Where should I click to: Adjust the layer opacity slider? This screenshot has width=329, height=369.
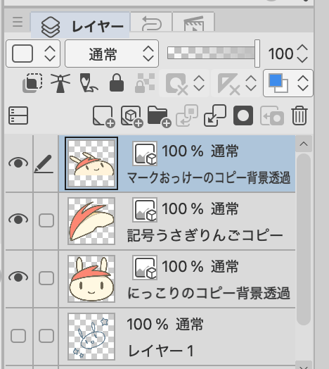[213, 54]
